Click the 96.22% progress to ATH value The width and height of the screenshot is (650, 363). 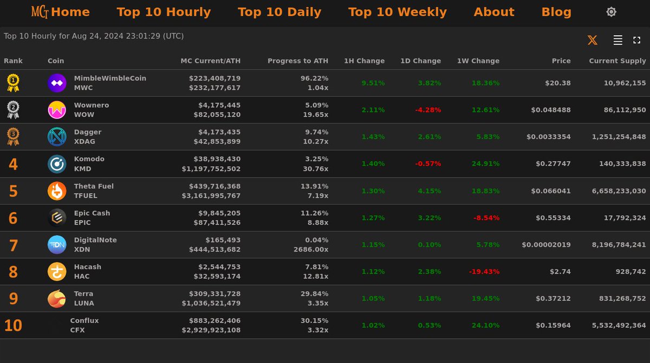pos(315,78)
